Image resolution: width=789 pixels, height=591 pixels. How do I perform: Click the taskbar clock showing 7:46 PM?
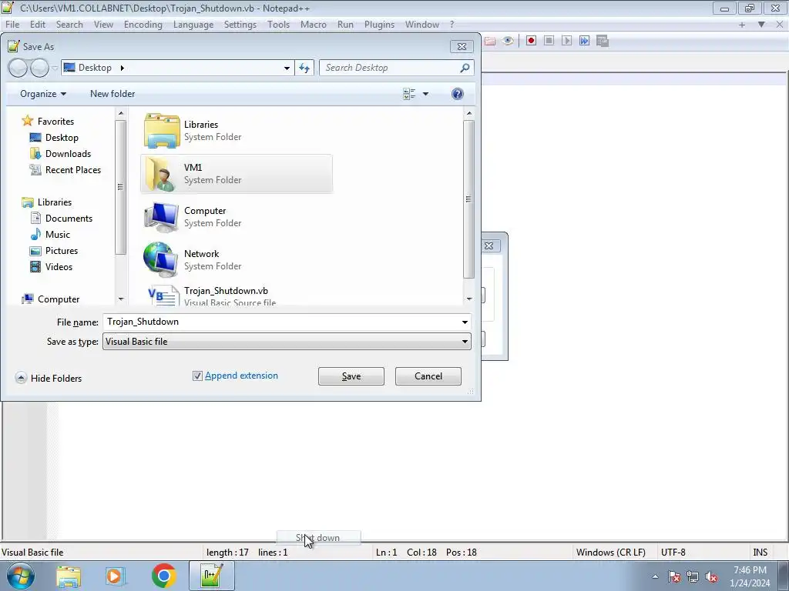750,576
